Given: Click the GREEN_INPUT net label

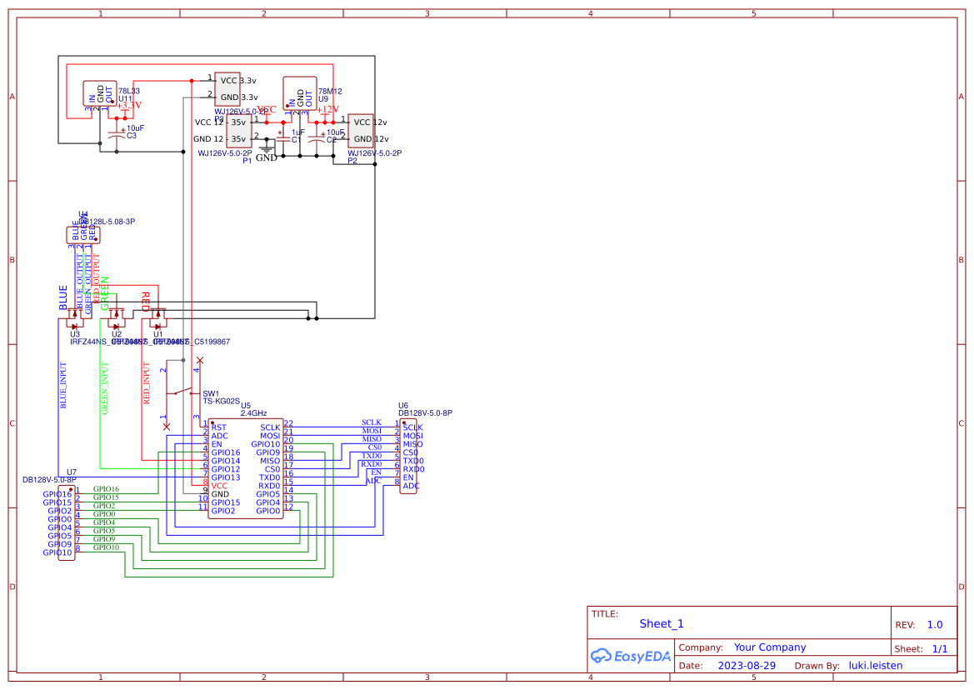Looking at the screenshot, I should click(104, 388).
